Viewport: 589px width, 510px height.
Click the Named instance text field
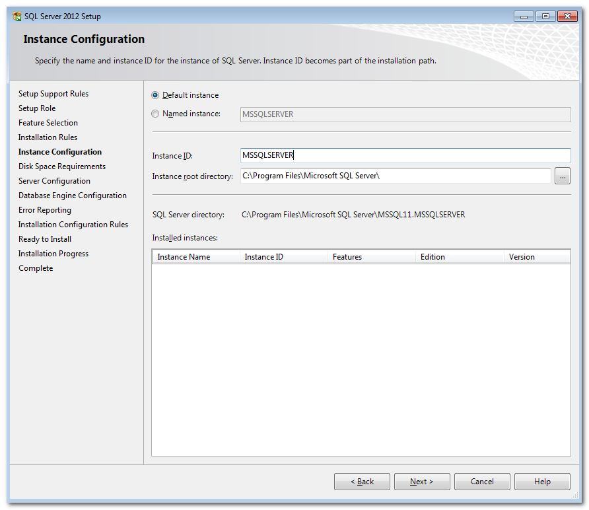[405, 114]
